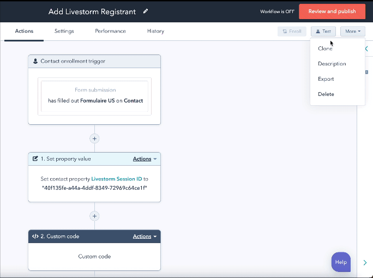Select Description from the More menu

332,64
